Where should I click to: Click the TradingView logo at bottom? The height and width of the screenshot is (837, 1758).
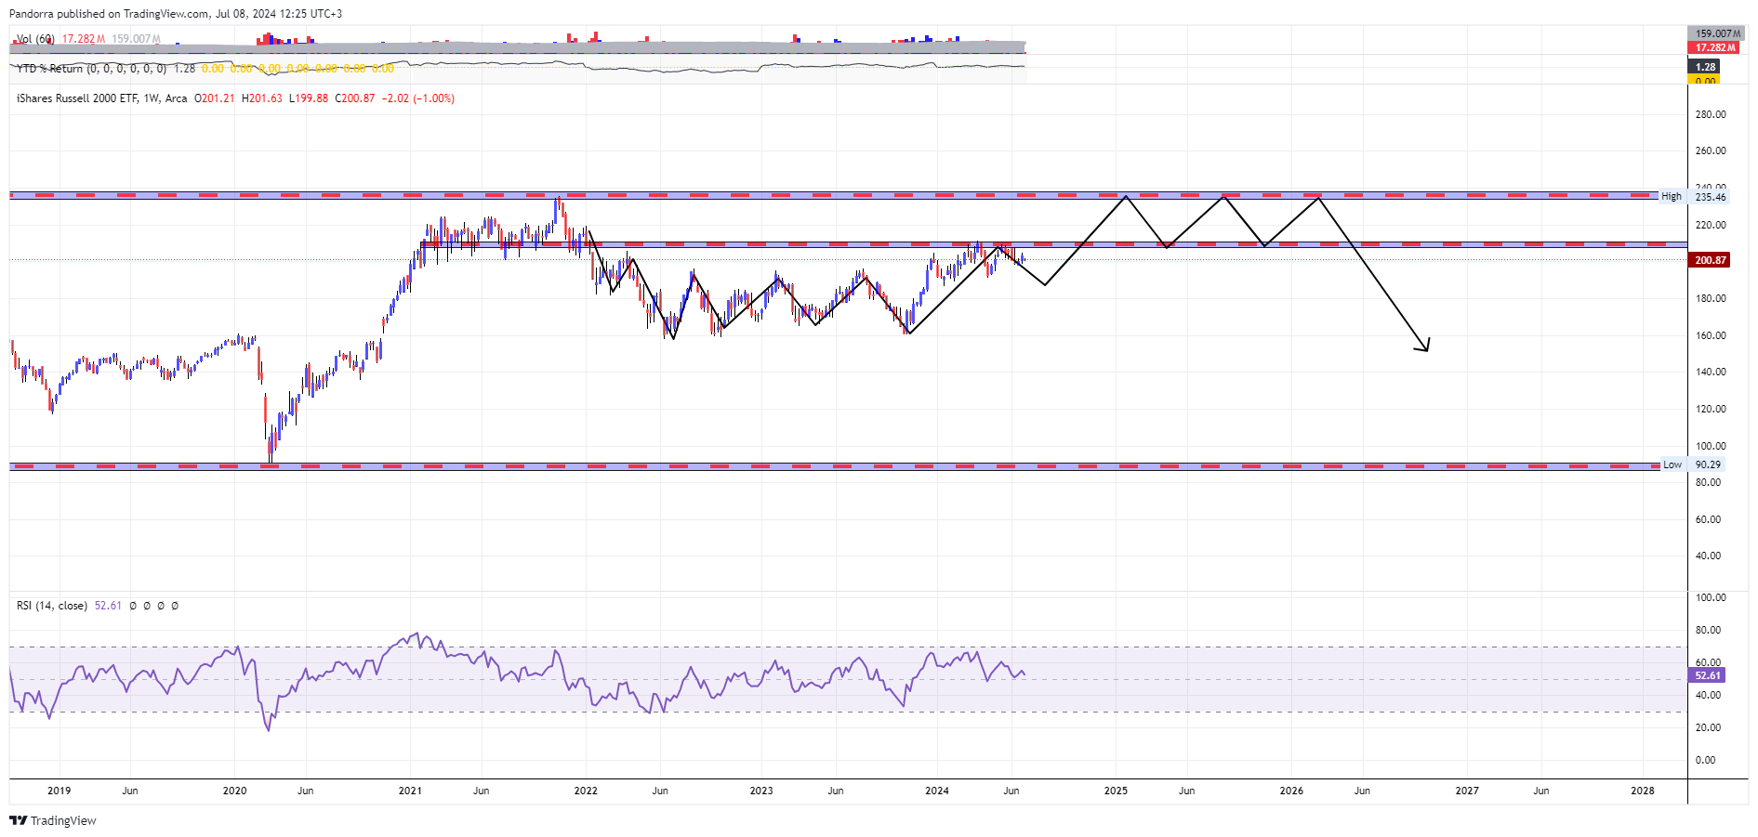point(53,820)
